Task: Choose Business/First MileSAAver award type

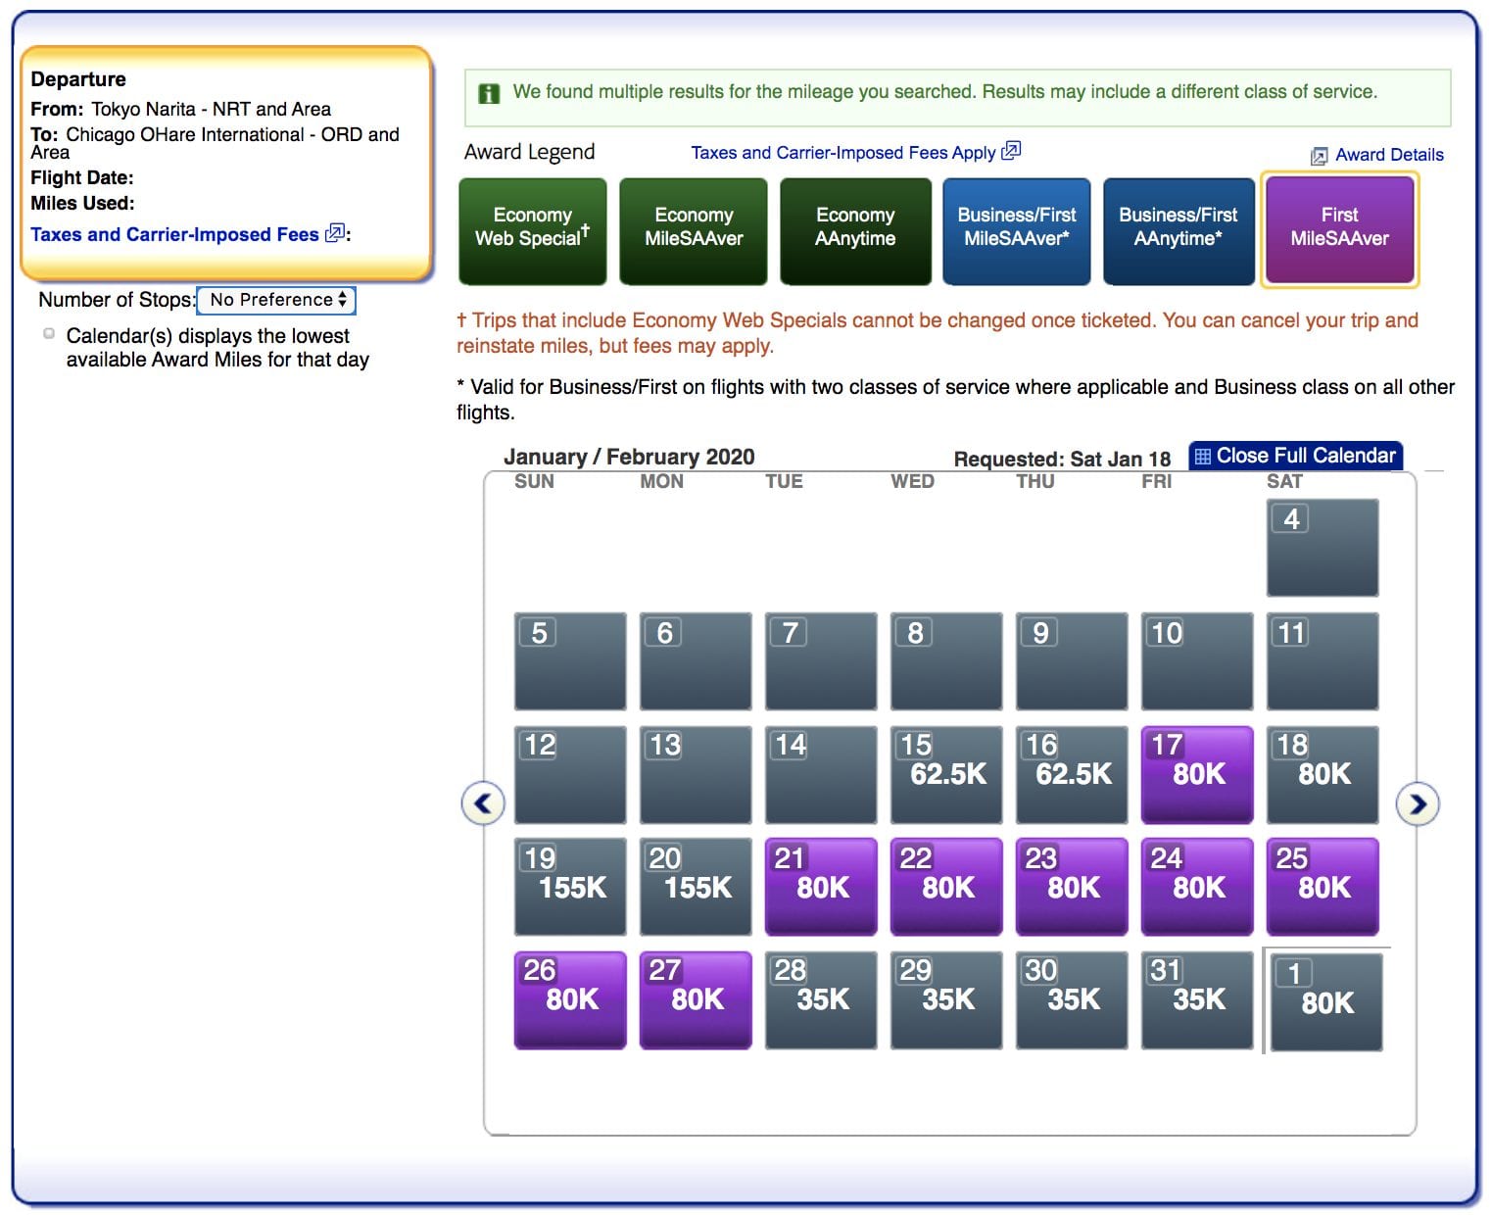Action: tap(1016, 231)
